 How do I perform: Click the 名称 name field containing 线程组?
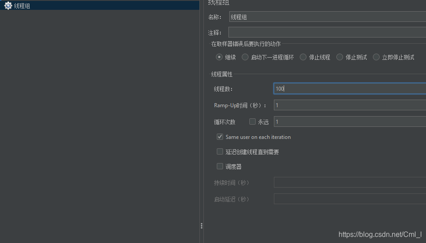(327, 17)
